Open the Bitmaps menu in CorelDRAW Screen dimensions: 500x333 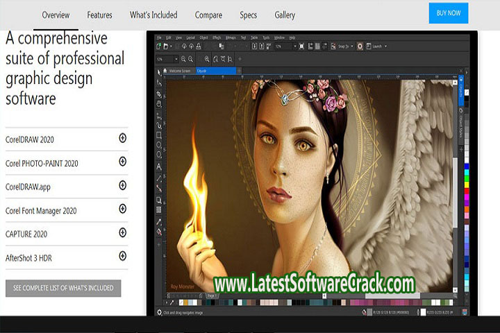[231, 37]
